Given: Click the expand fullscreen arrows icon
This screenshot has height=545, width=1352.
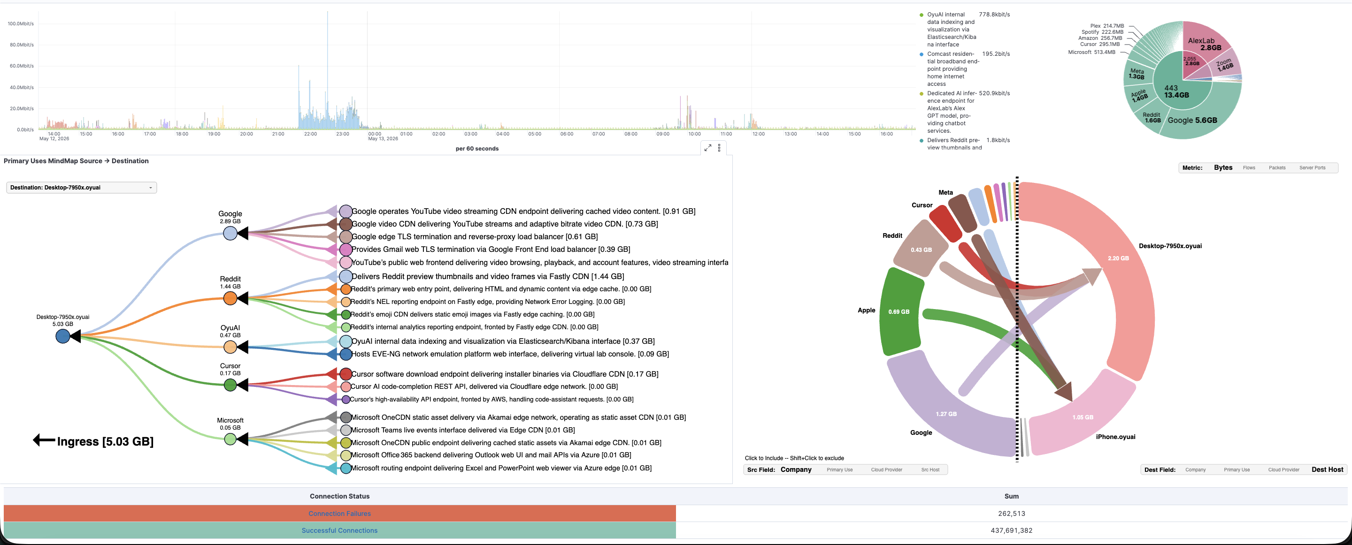Looking at the screenshot, I should [707, 148].
